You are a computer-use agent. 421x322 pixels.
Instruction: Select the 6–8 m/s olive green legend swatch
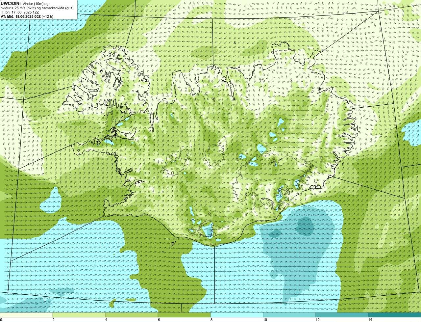(x=184, y=315)
